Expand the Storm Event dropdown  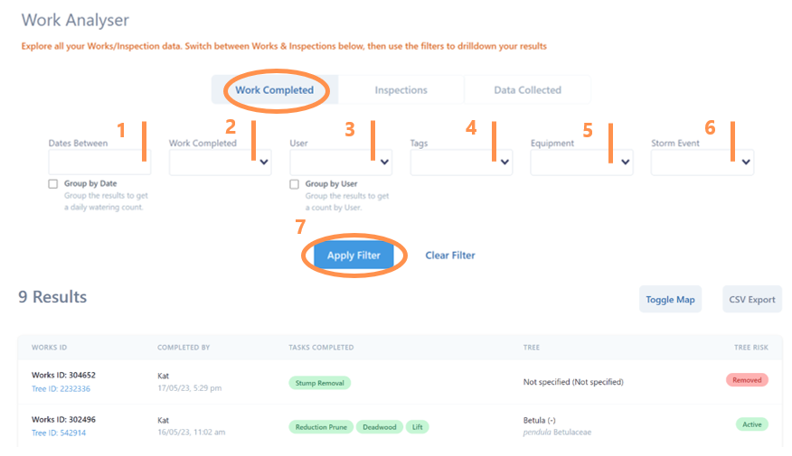point(702,163)
